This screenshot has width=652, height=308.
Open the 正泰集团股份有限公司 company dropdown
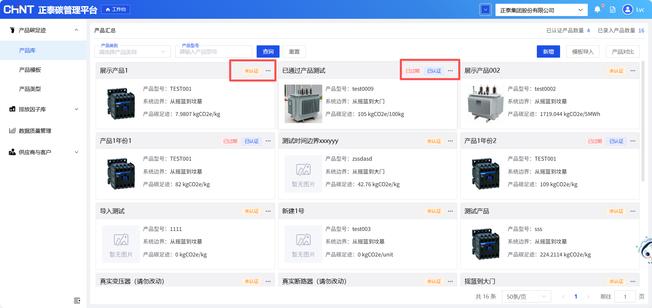coord(542,10)
